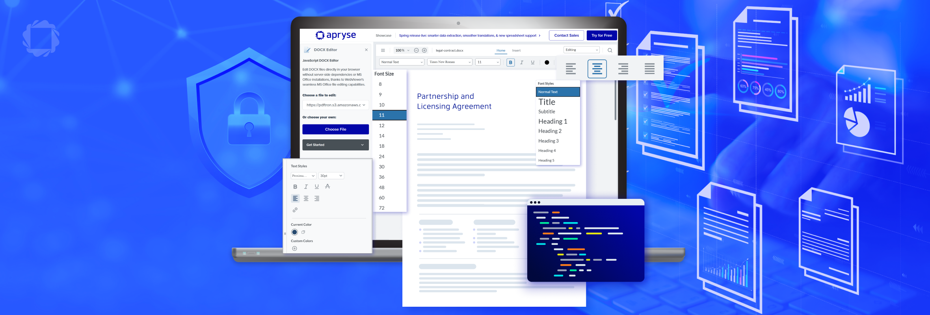The width and height of the screenshot is (930, 315).
Task: Click the Showcase link
Action: coord(383,35)
